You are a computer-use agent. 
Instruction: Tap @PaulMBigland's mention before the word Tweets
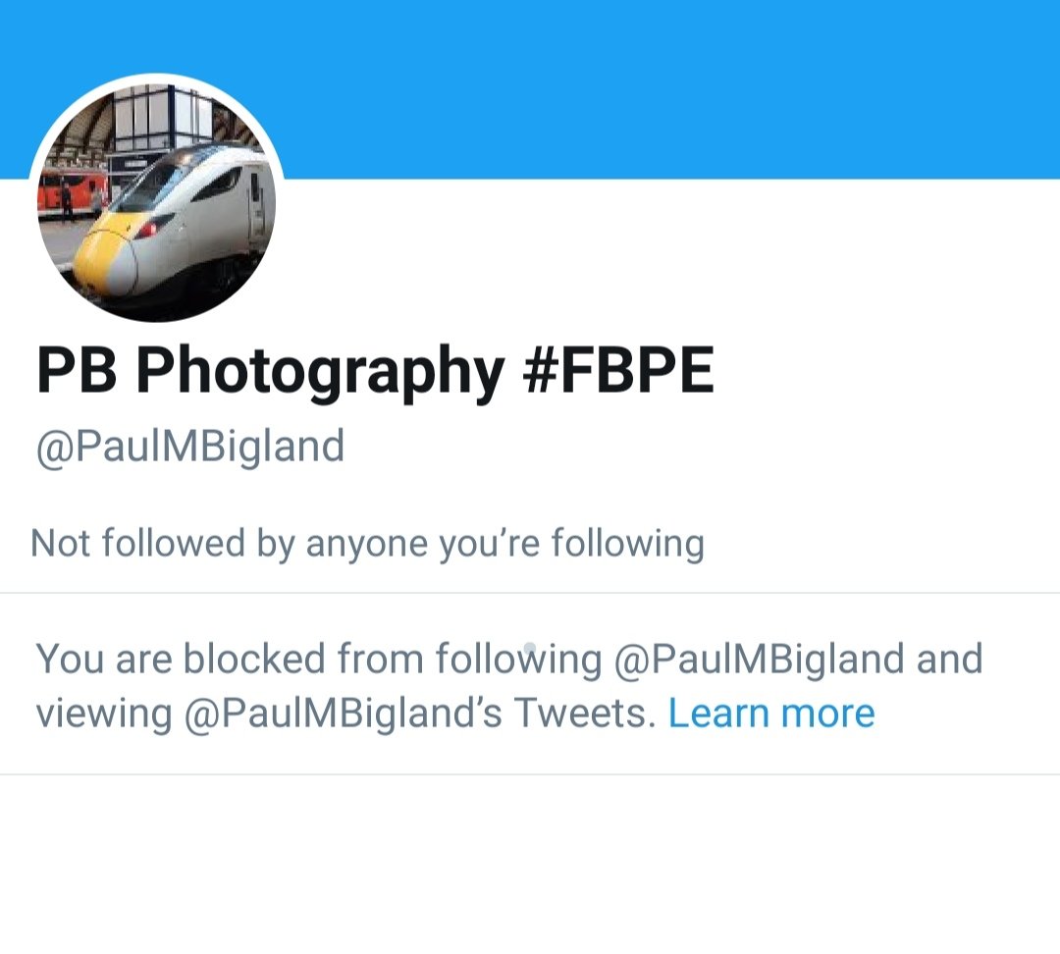click(343, 714)
